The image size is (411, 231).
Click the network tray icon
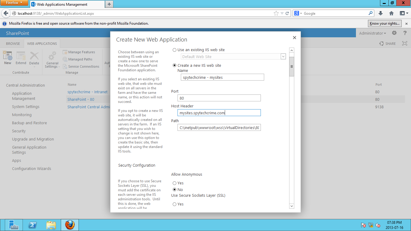coord(371,225)
